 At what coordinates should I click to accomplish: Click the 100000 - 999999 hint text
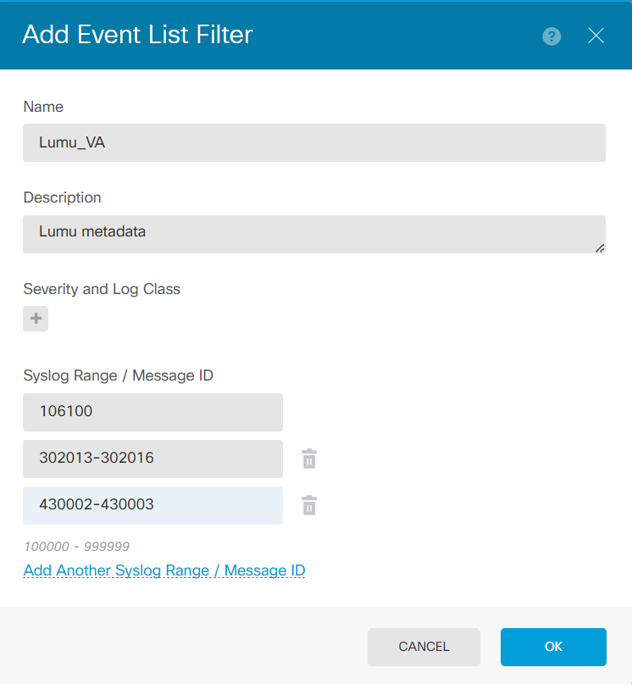[76, 547]
